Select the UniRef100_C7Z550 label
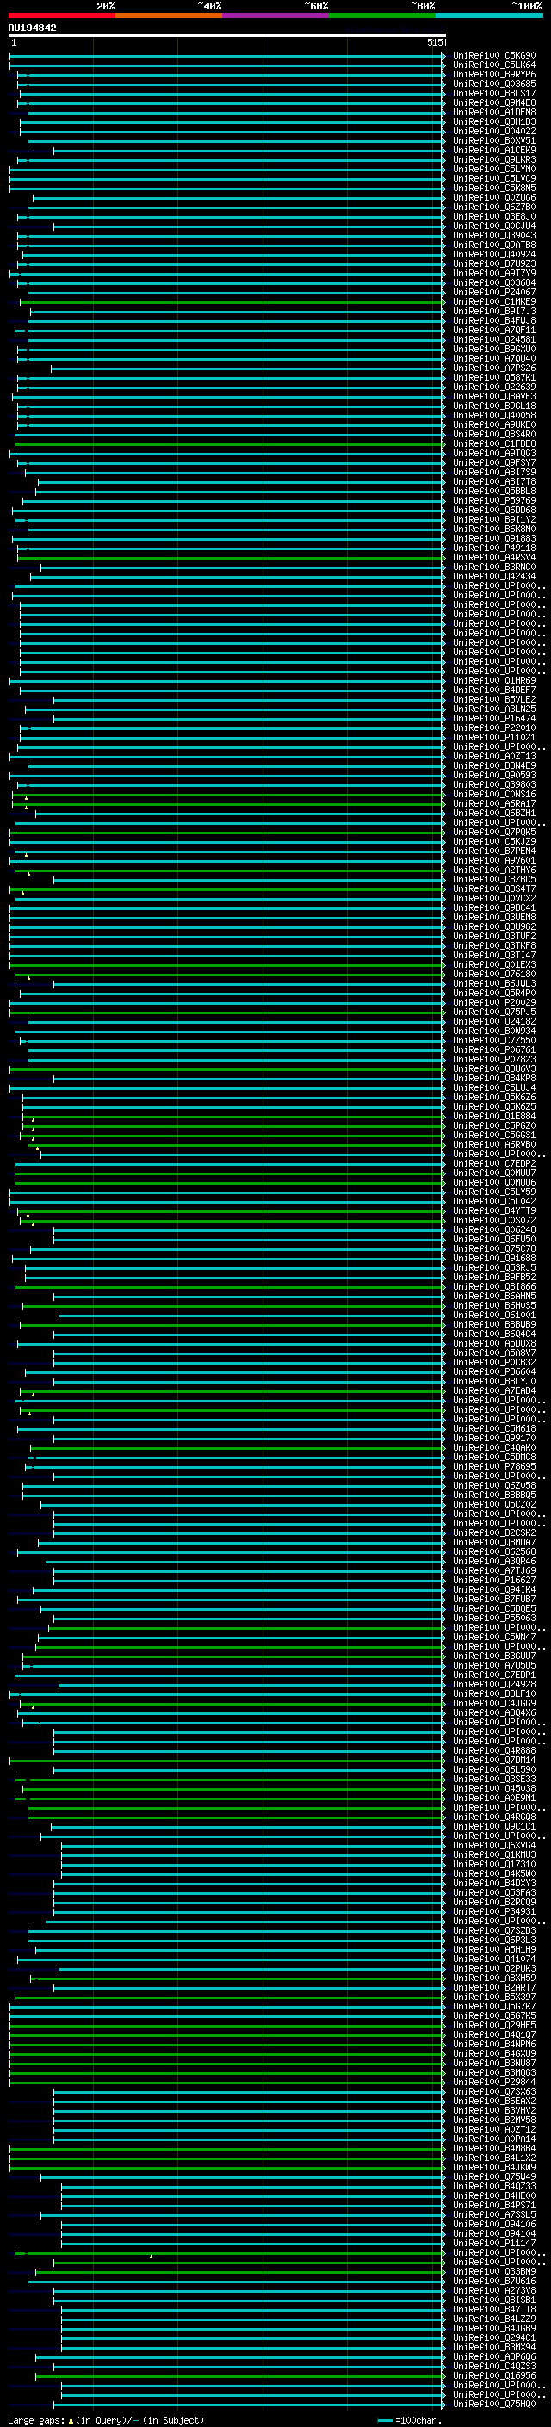 494,1040
